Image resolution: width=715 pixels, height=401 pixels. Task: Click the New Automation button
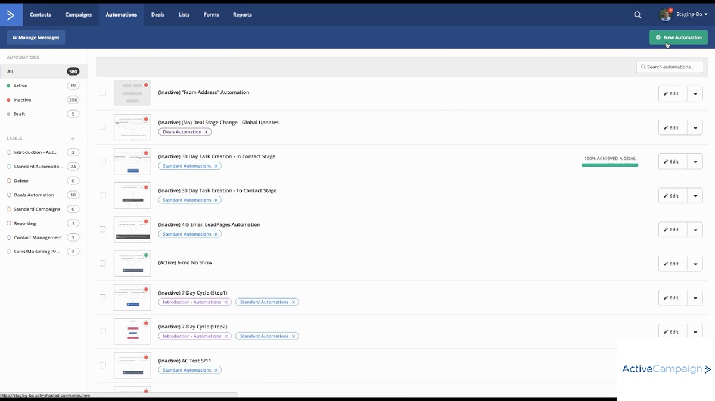click(x=678, y=37)
